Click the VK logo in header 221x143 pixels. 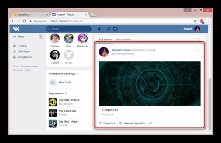16,29
